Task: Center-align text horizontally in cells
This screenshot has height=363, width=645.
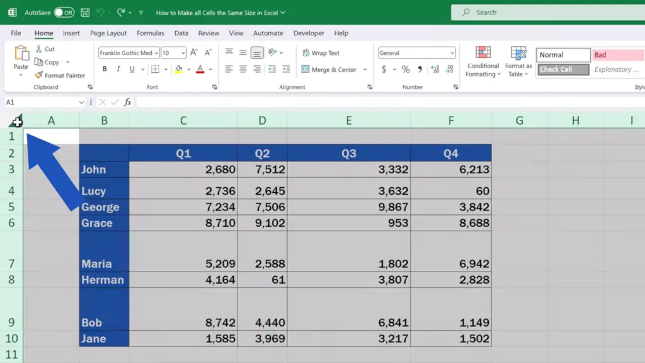Action: tap(243, 69)
